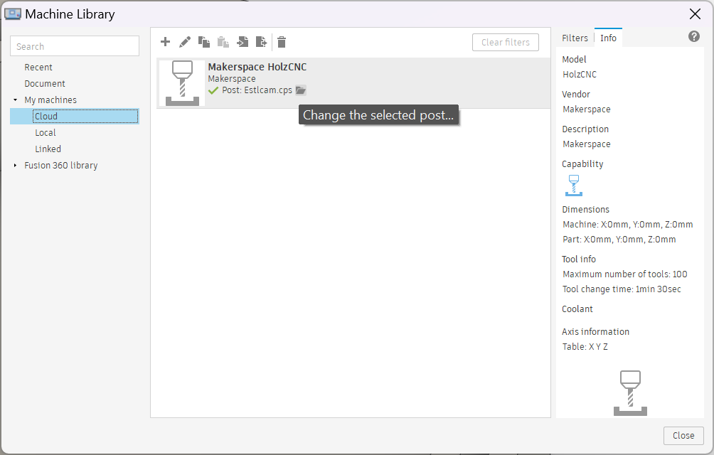Click the export machine toolbar icon
Screen dimensions: 714x455
(x=262, y=42)
